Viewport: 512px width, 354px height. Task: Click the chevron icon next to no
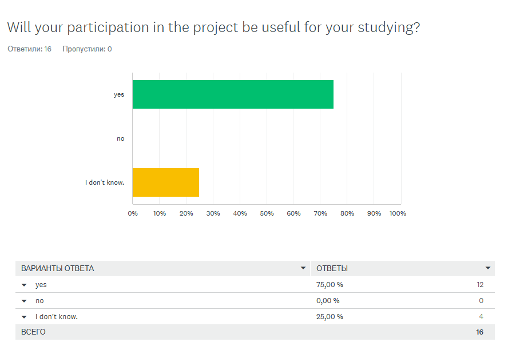click(x=23, y=300)
